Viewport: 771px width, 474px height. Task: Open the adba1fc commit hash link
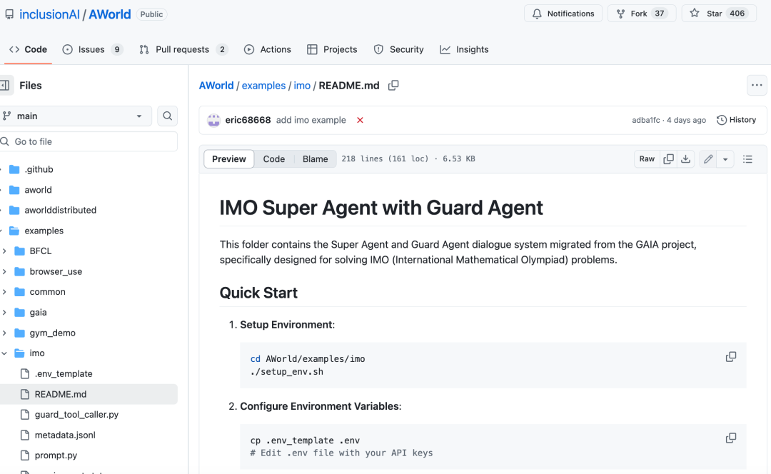coord(645,120)
